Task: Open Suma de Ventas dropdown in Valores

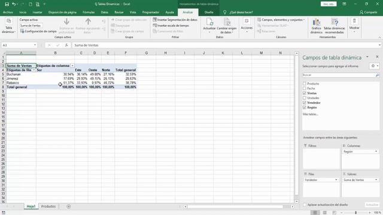Action: (376, 180)
